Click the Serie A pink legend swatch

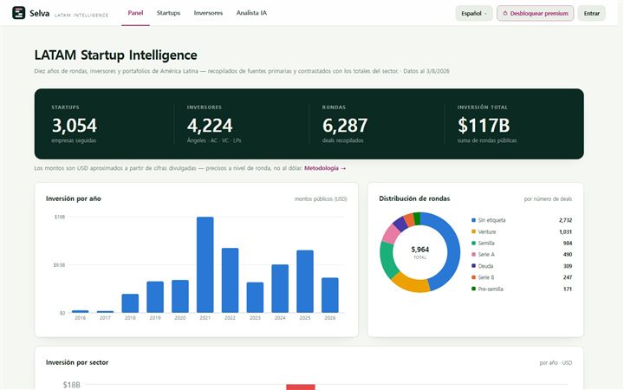[473, 254]
